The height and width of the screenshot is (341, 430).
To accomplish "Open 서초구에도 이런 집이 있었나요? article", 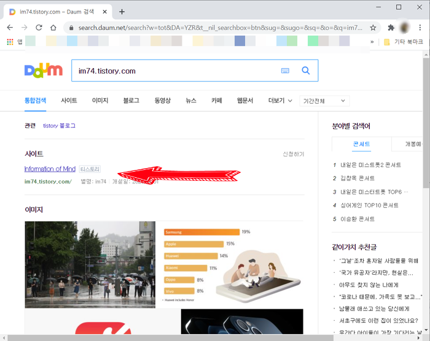I will (379, 321).
